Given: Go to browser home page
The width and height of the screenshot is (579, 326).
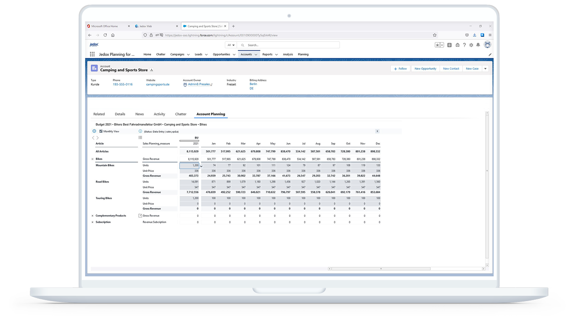Looking at the screenshot, I should (113, 35).
